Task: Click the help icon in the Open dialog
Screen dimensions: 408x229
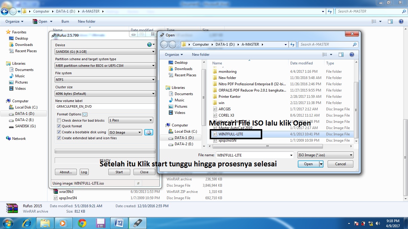Action: tap(352, 55)
